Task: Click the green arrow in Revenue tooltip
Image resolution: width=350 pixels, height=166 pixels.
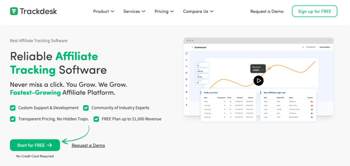Action: [262, 70]
